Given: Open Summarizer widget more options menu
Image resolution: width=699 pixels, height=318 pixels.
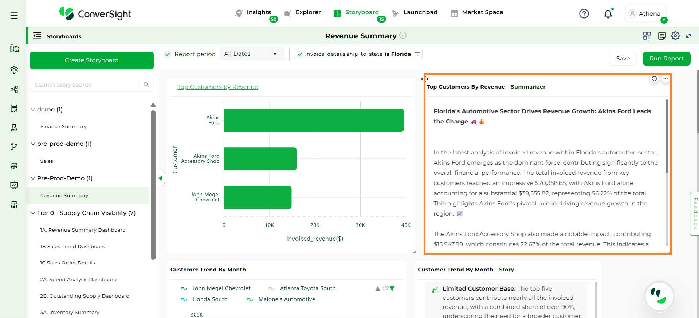Looking at the screenshot, I should (x=665, y=79).
